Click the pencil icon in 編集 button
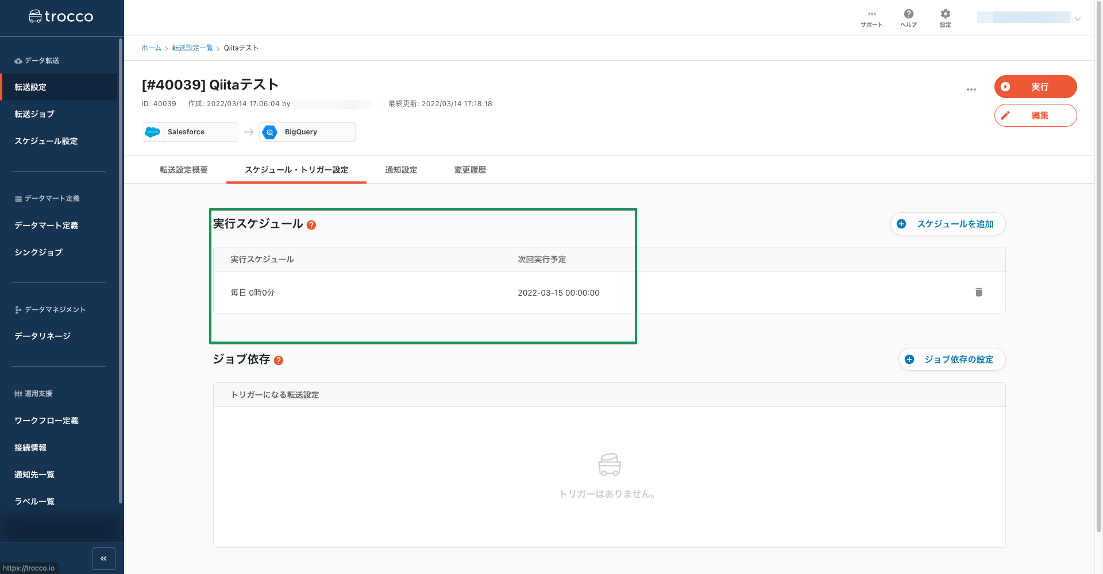 pos(1005,115)
